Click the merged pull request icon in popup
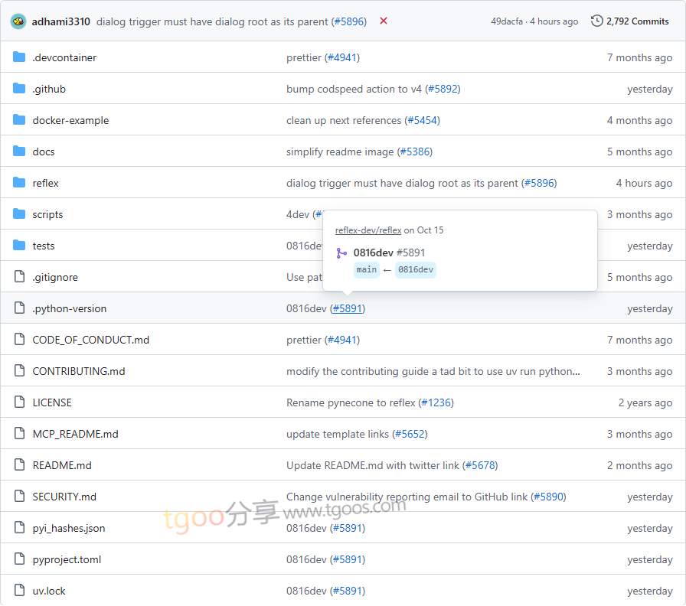 point(341,253)
